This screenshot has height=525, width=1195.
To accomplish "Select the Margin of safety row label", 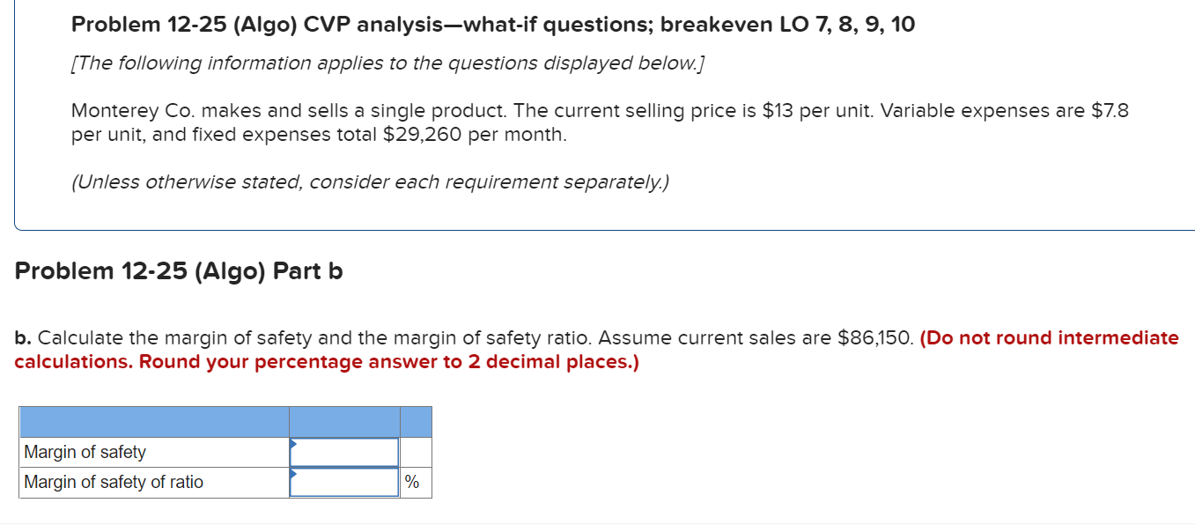I will tap(84, 452).
